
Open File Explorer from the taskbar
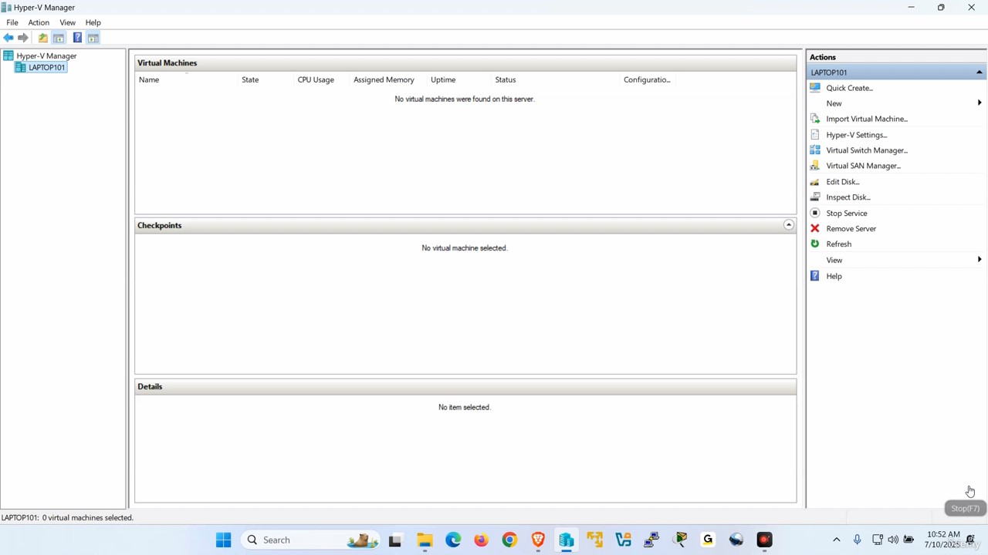425,540
